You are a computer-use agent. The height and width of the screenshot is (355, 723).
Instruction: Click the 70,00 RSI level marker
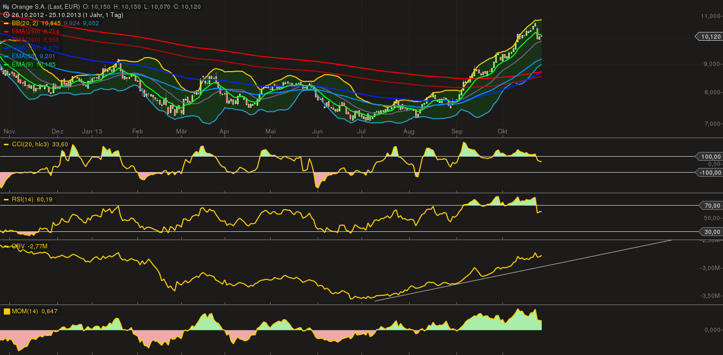point(712,206)
